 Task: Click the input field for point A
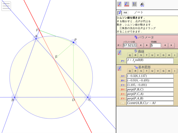point(150,76)
